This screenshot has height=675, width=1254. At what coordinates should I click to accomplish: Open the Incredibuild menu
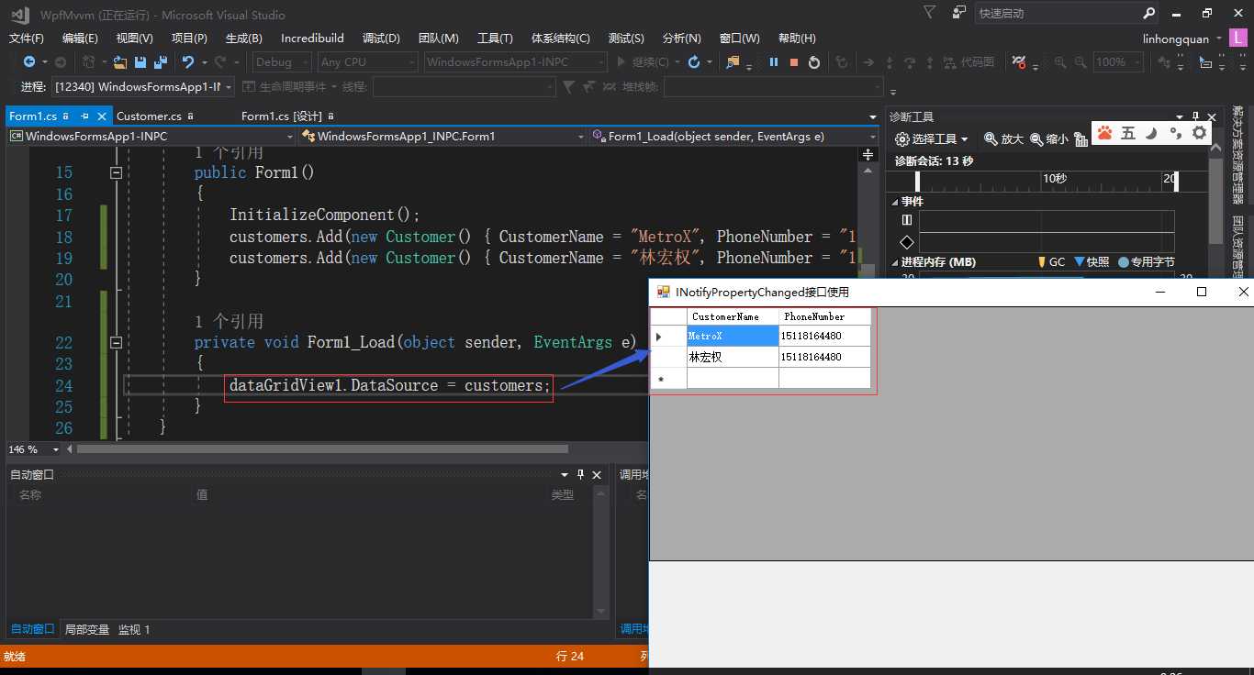[x=312, y=38]
